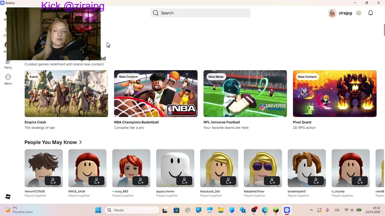
Task: Click text '2D RPG action'
Action: [x=304, y=127]
